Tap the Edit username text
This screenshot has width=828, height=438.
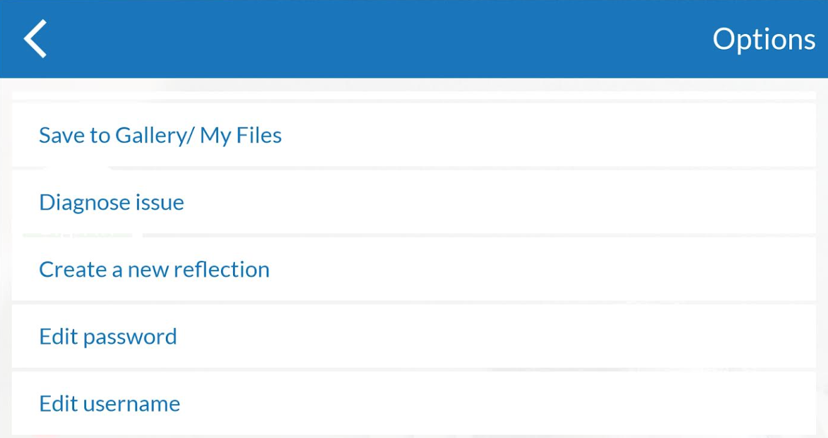[109, 403]
